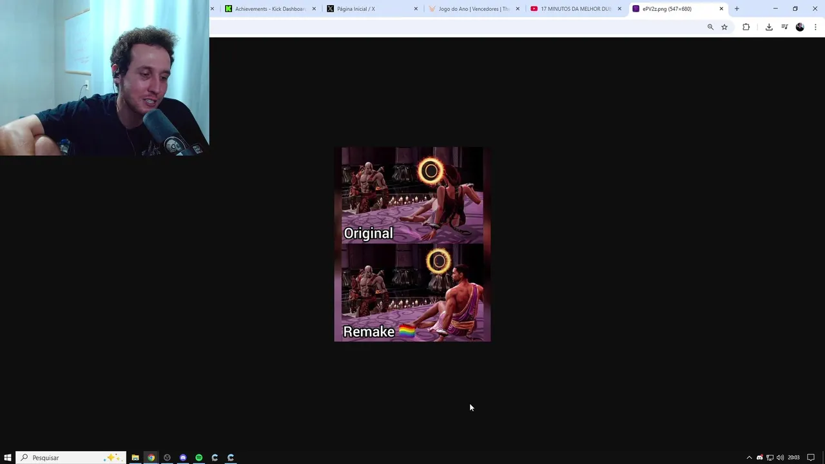
Task: Open the Chrome profile avatar
Action: click(800, 27)
